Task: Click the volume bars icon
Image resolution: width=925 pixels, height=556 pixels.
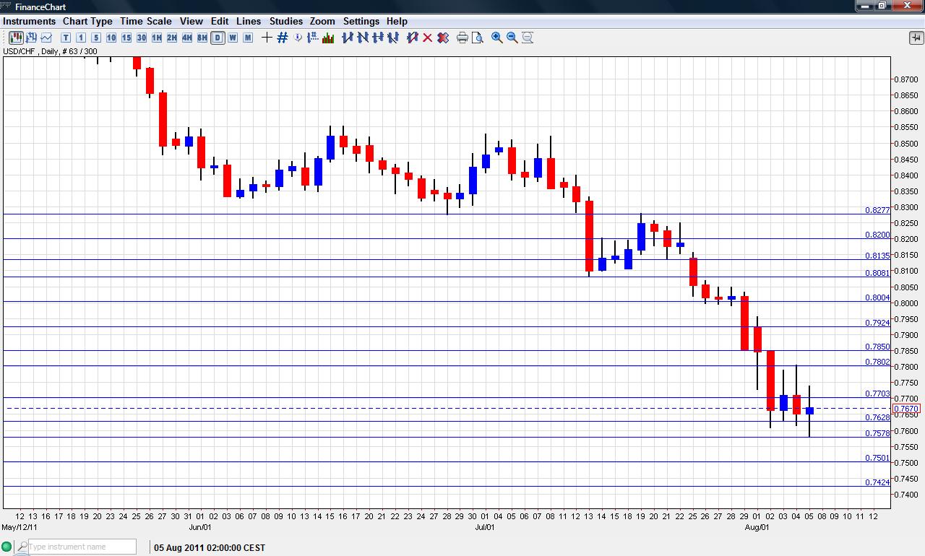Action: (328, 38)
